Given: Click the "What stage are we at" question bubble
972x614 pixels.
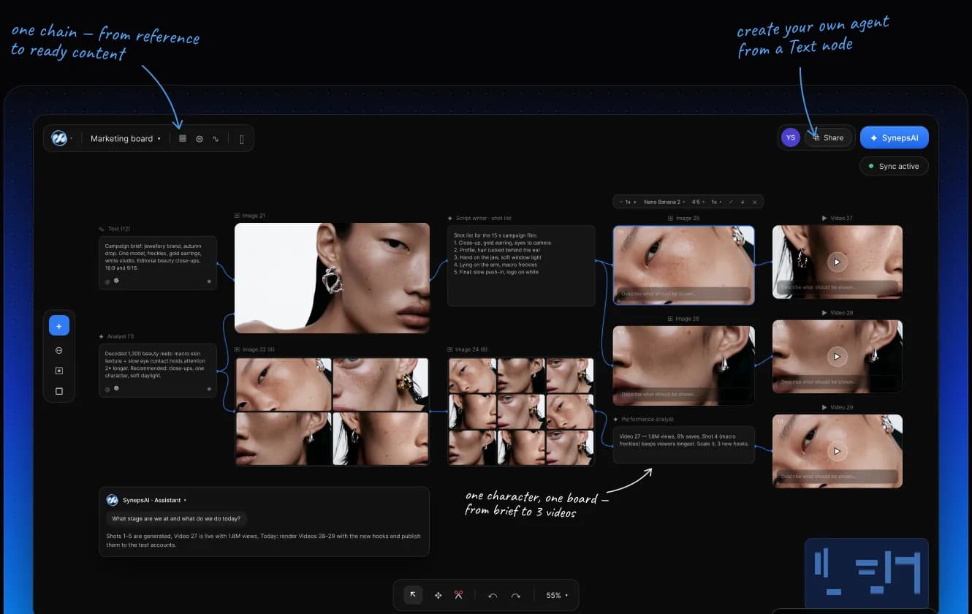Looking at the screenshot, I should click(x=176, y=519).
